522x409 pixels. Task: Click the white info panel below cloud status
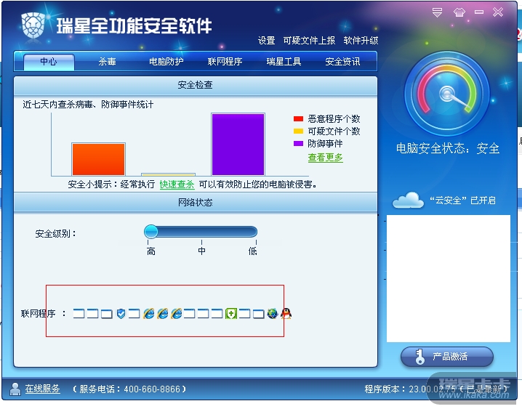448,278
